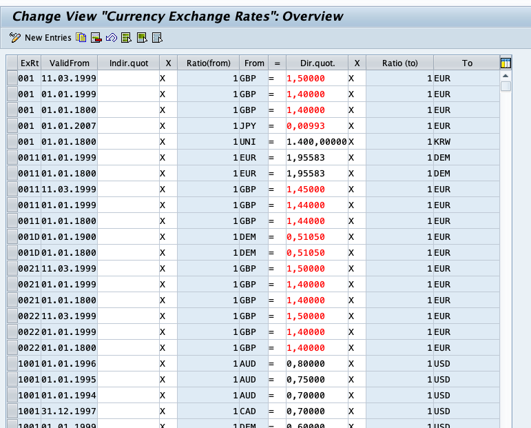Select row 001 01.01.1999 GBP via row selector

click(12, 94)
